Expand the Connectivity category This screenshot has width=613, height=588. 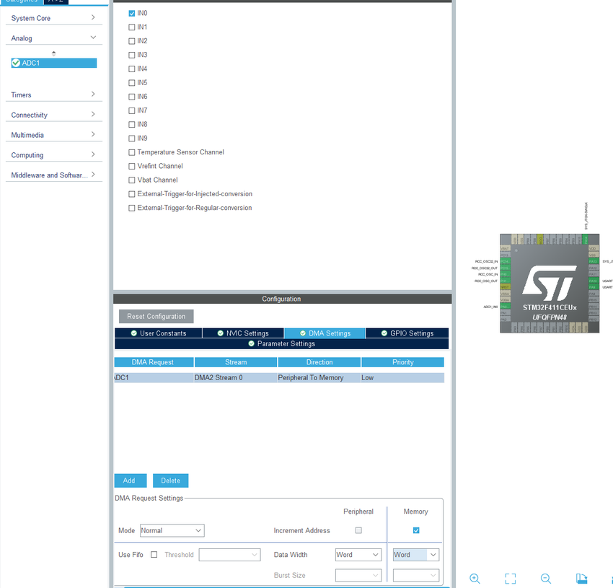point(54,115)
